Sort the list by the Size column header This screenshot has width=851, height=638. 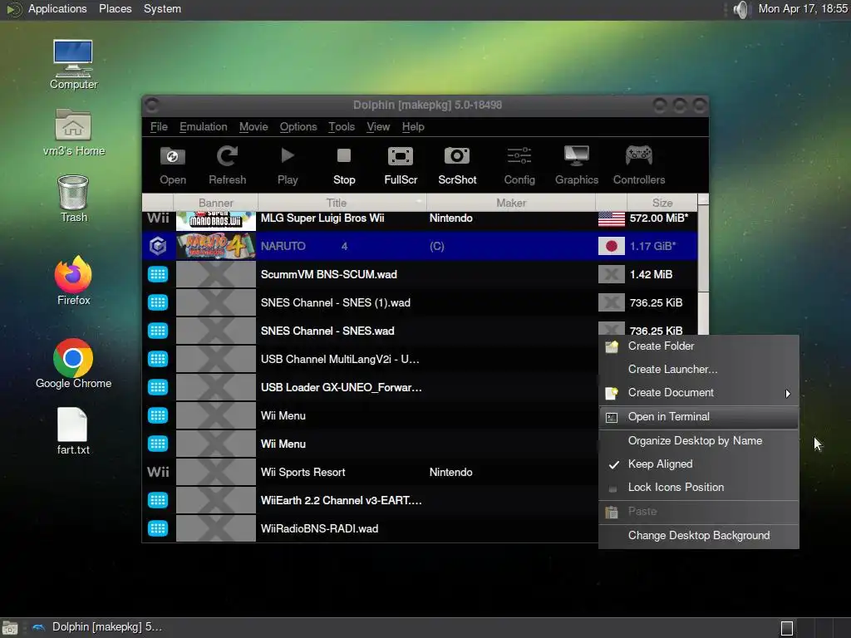(x=662, y=203)
